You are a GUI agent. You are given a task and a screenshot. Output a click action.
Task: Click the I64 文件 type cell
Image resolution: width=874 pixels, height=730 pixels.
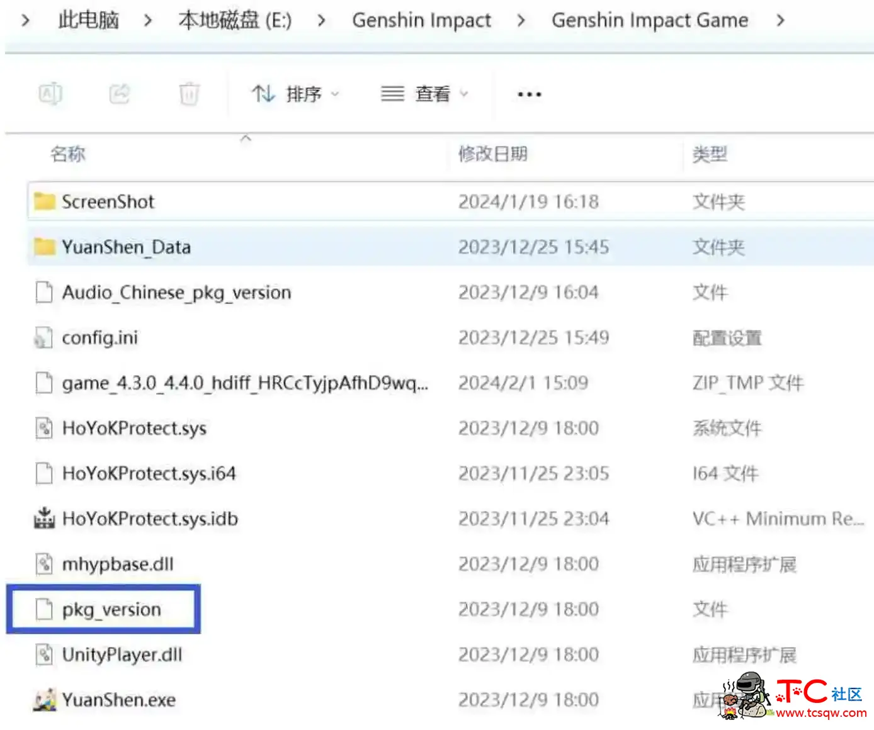pyautogui.click(x=725, y=473)
